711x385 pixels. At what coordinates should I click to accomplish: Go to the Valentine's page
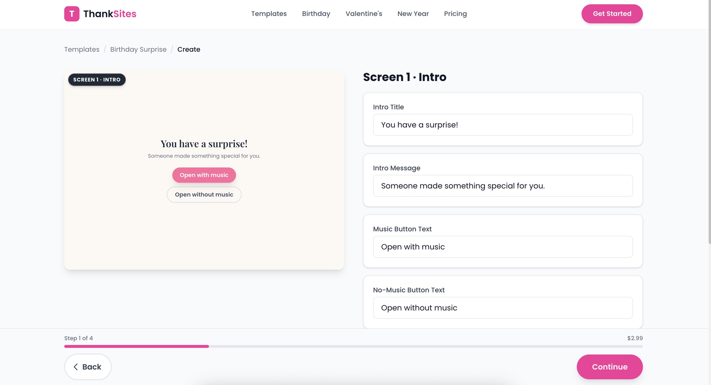click(x=364, y=14)
